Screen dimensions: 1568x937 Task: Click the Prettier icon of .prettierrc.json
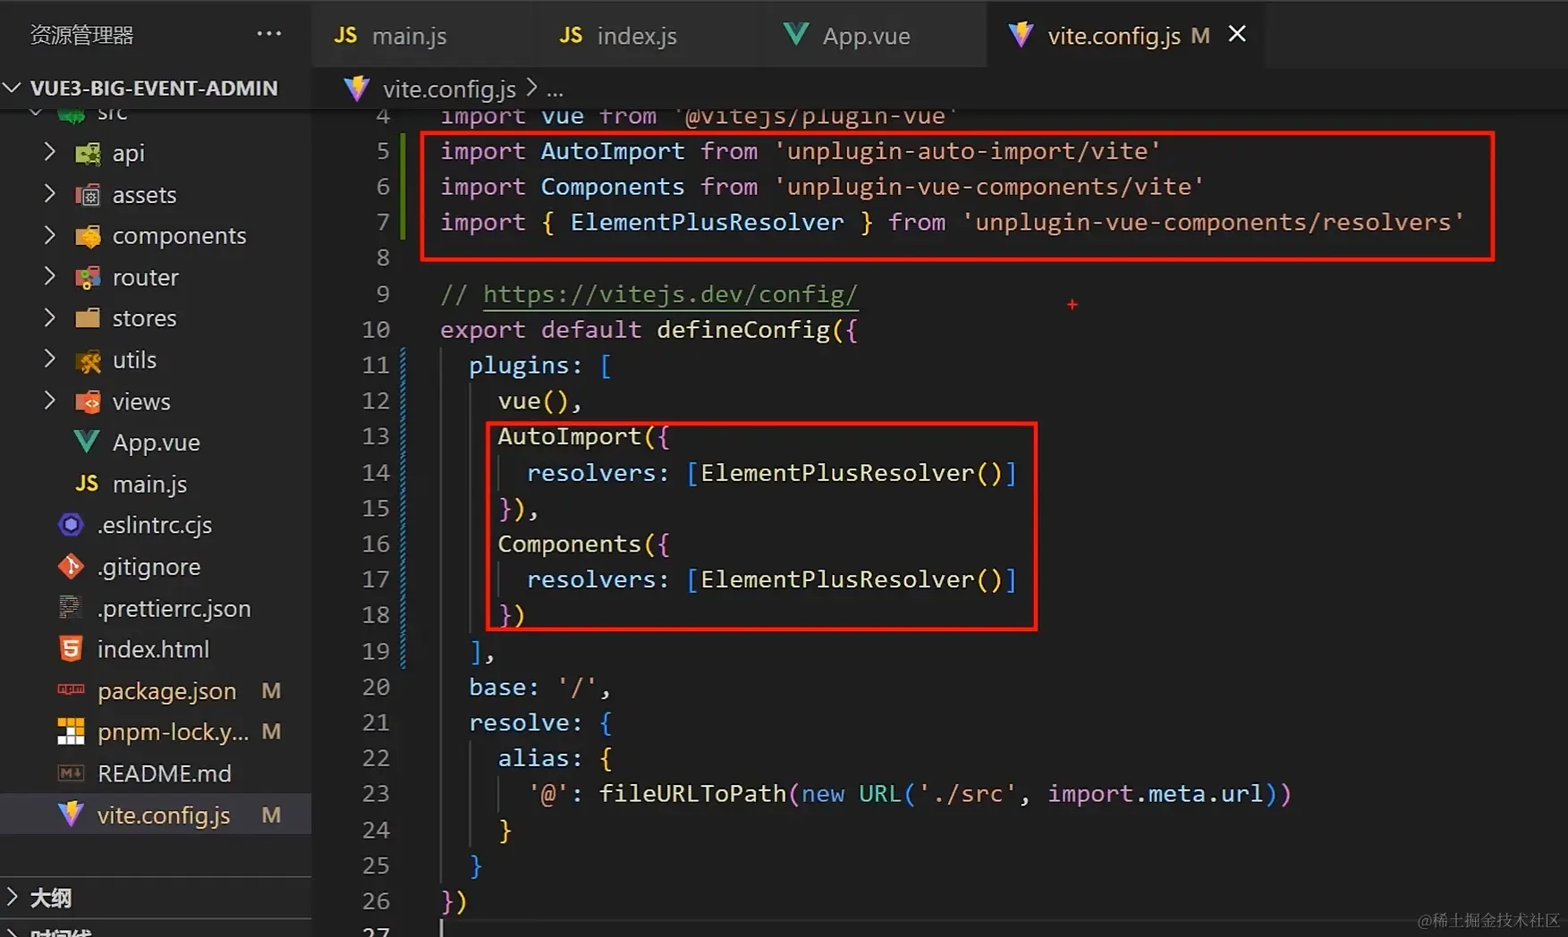(x=71, y=608)
